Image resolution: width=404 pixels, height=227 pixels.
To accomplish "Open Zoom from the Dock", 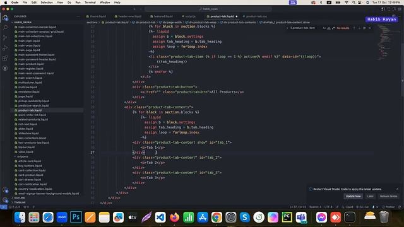I will [62, 217].
